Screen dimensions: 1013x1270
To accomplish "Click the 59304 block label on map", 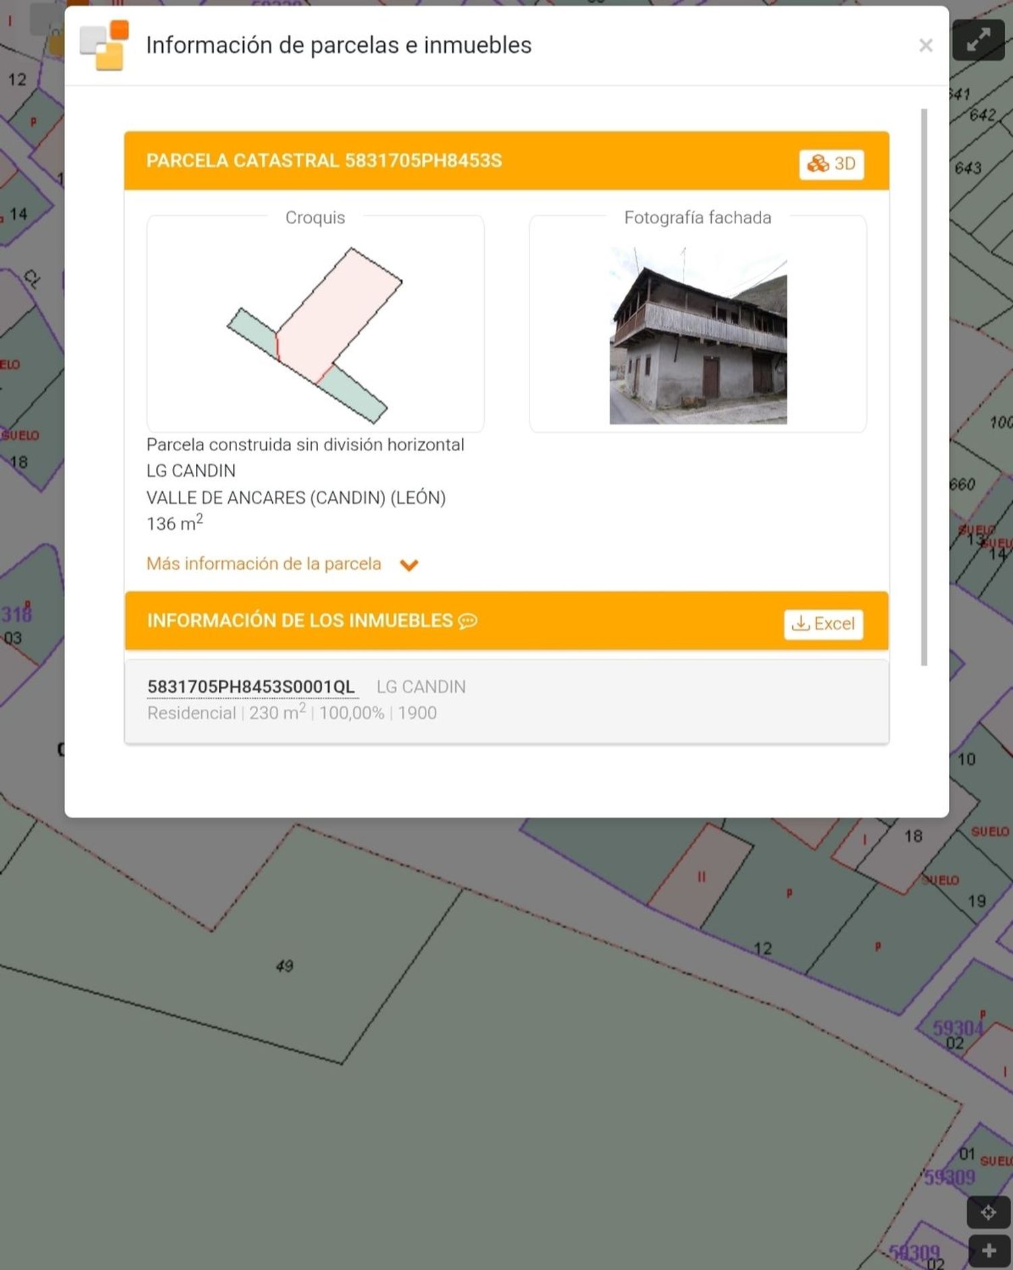I will (x=958, y=1028).
